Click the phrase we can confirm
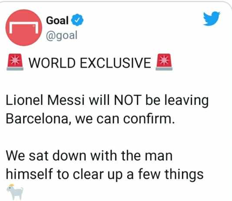The height and width of the screenshot is (201, 232). click(125, 118)
